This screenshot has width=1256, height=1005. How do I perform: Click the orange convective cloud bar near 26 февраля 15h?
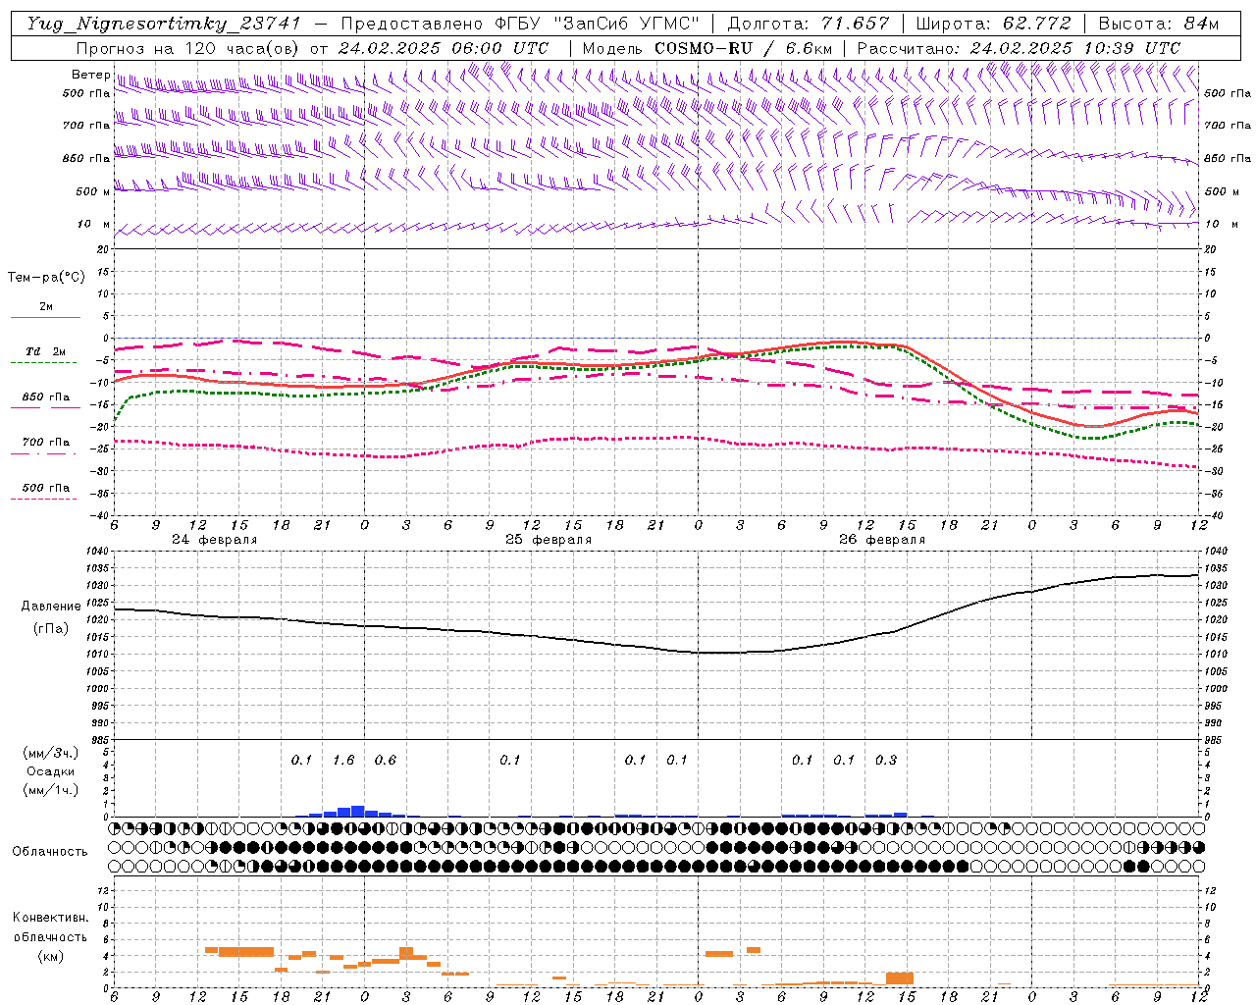pyautogui.click(x=900, y=979)
